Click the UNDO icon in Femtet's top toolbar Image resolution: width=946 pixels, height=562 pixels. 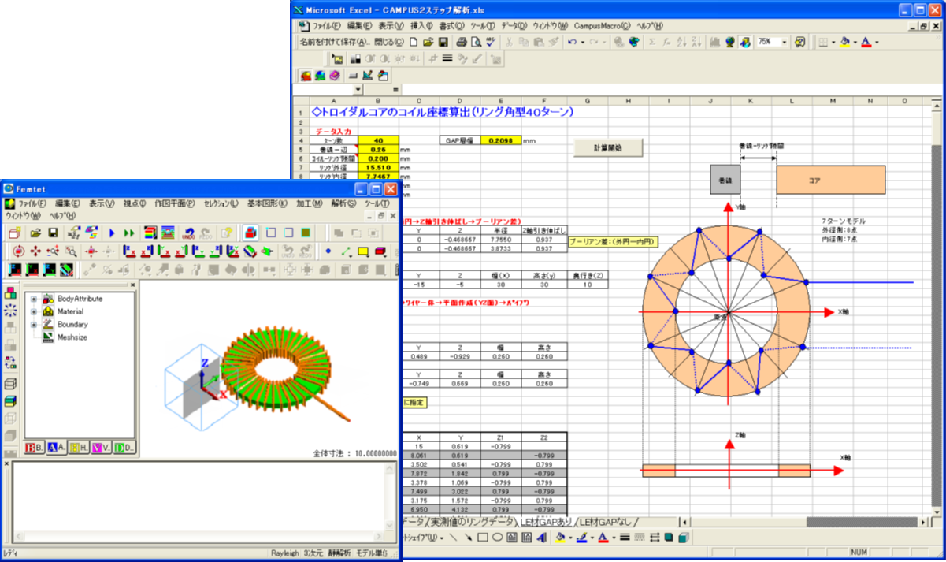pos(189,233)
